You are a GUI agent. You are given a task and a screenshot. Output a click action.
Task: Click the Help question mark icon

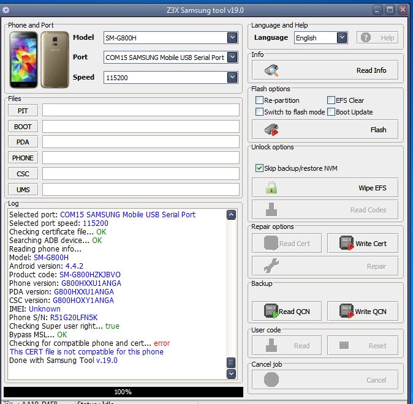[x=366, y=37]
